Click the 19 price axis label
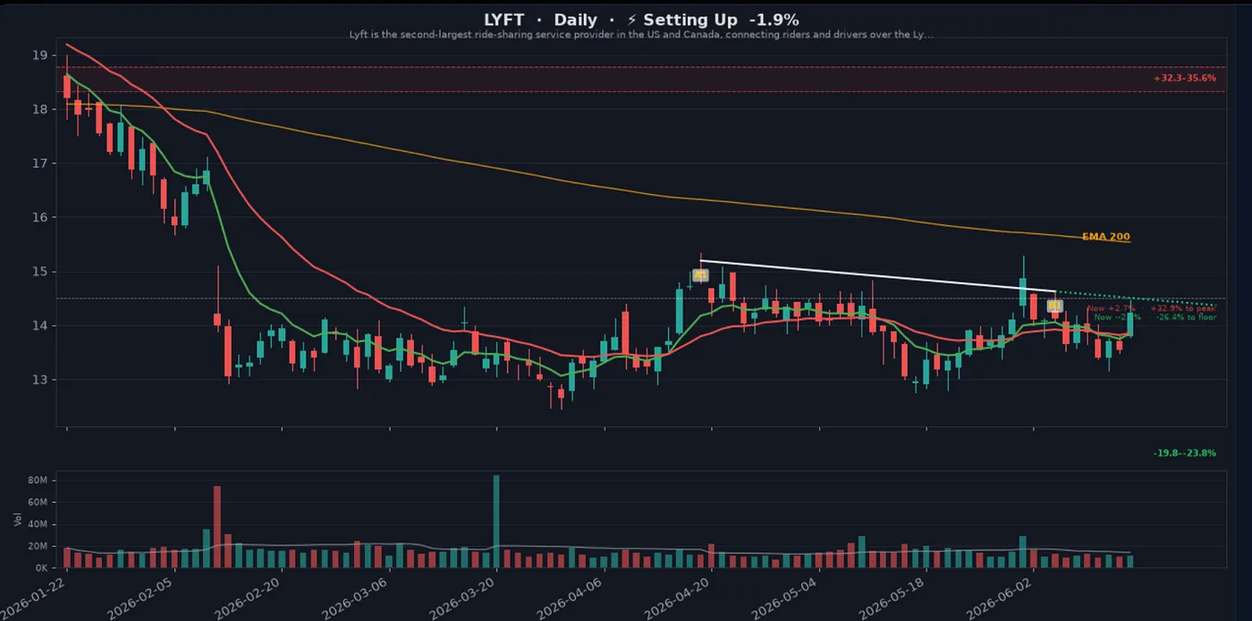Viewport: 1252px width, 621px height. 39,55
